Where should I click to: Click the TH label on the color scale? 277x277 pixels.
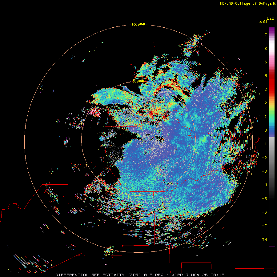264,240
